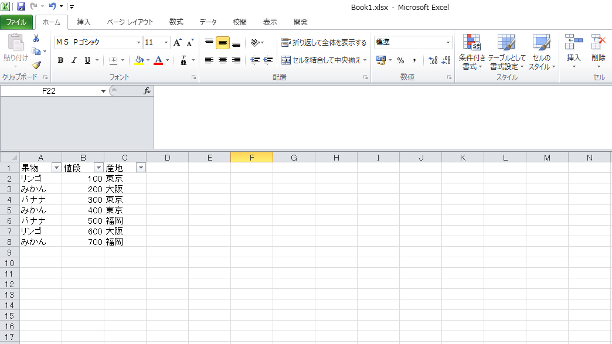Click the Undo arrow icon

tap(52, 6)
